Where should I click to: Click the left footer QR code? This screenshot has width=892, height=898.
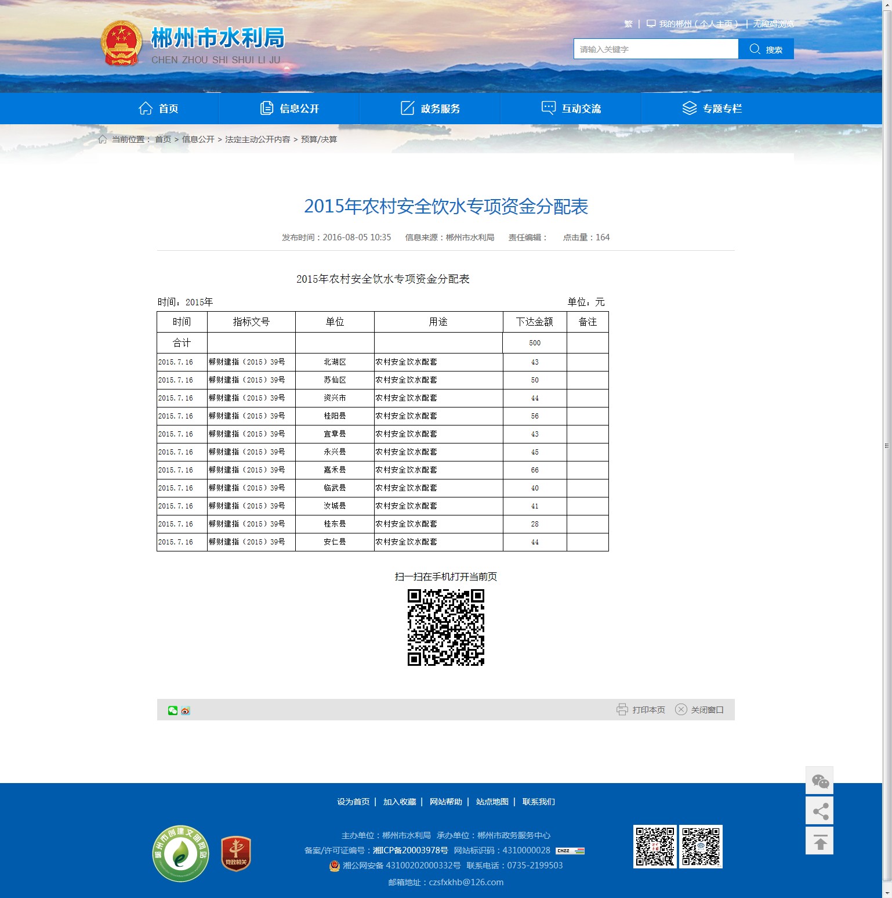pos(655,847)
